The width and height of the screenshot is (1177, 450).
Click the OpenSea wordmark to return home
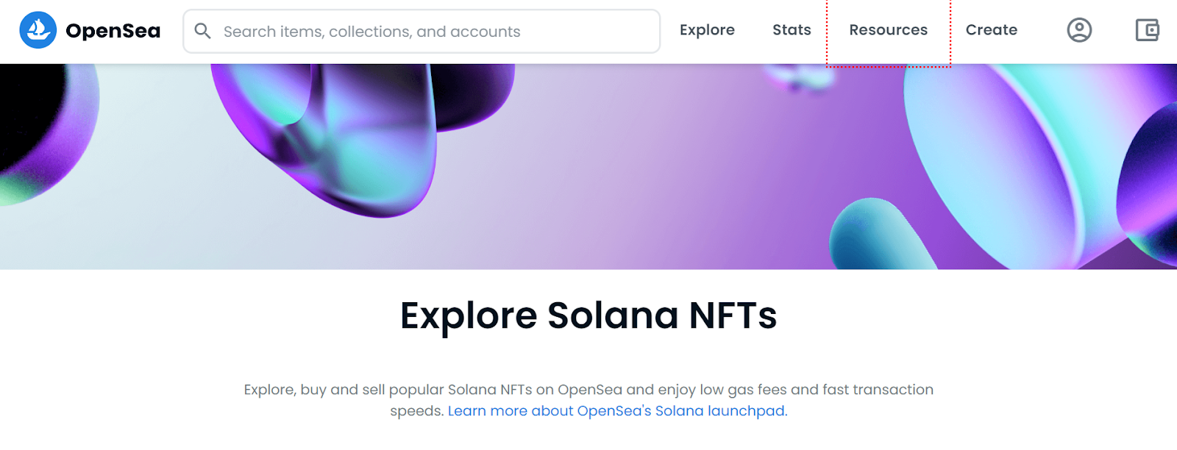coord(113,30)
